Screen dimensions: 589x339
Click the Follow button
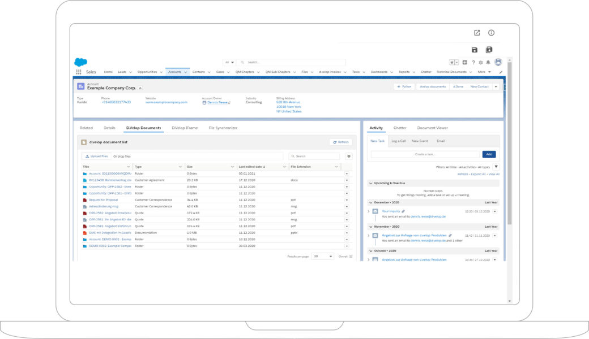(404, 86)
